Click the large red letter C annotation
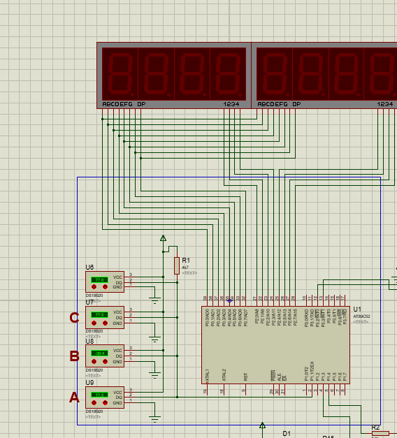Image resolution: width=397 pixels, height=438 pixels. (74, 318)
